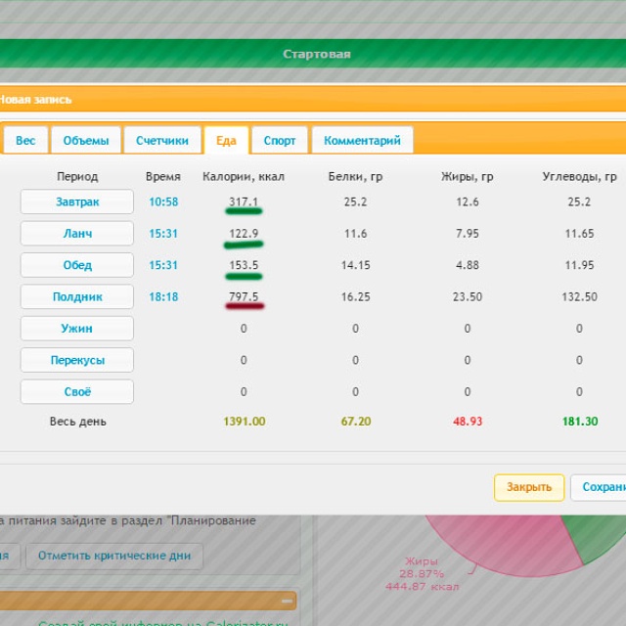The height and width of the screenshot is (626, 626).
Task: Open the Объемы tab
Action: [x=86, y=140]
